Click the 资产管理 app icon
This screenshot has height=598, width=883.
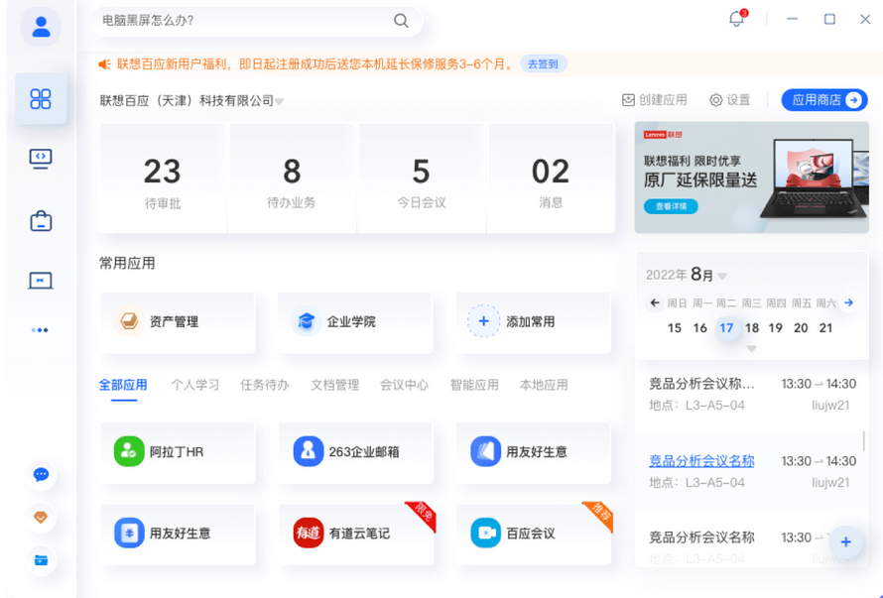[129, 321]
